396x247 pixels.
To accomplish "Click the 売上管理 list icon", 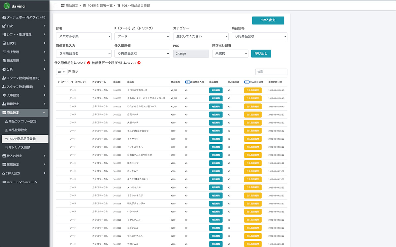I will click(4, 52).
